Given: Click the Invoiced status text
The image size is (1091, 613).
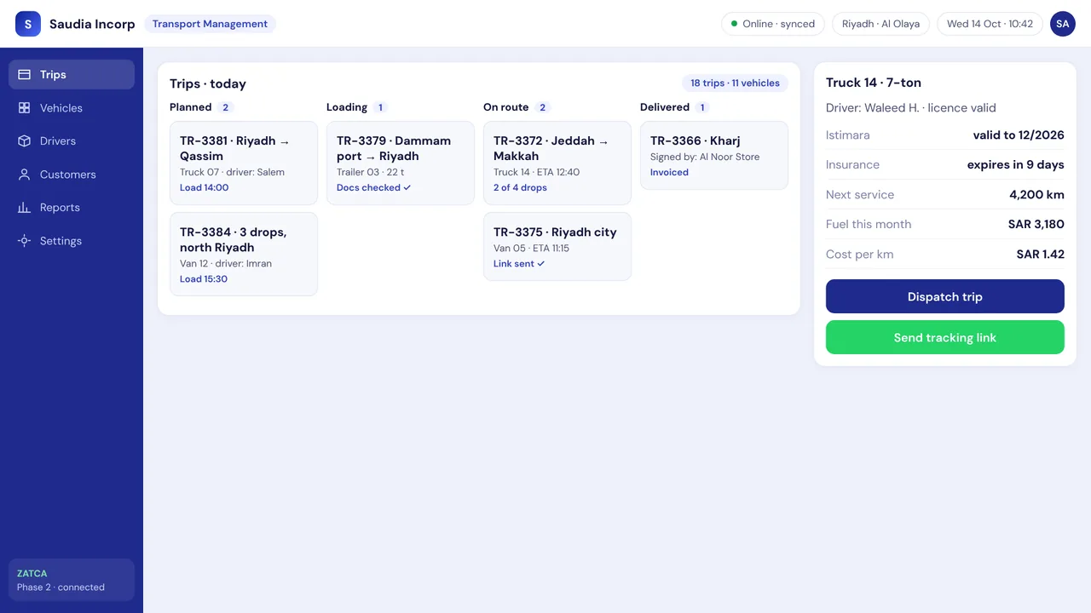Looking at the screenshot, I should (669, 172).
